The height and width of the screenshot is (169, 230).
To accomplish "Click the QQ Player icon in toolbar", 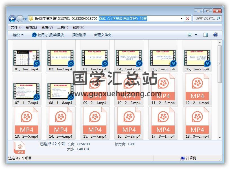I will (34, 35).
